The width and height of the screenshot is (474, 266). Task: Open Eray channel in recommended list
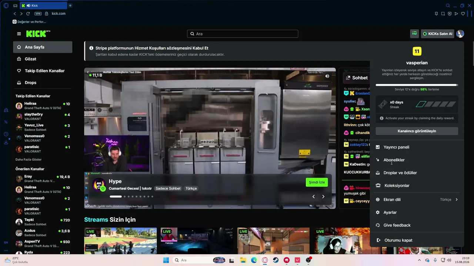tap(43, 178)
